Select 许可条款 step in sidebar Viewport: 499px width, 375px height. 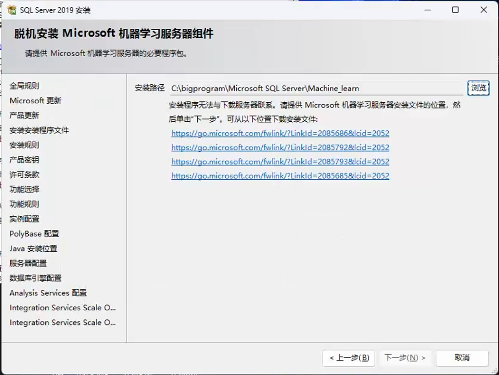[x=24, y=175]
